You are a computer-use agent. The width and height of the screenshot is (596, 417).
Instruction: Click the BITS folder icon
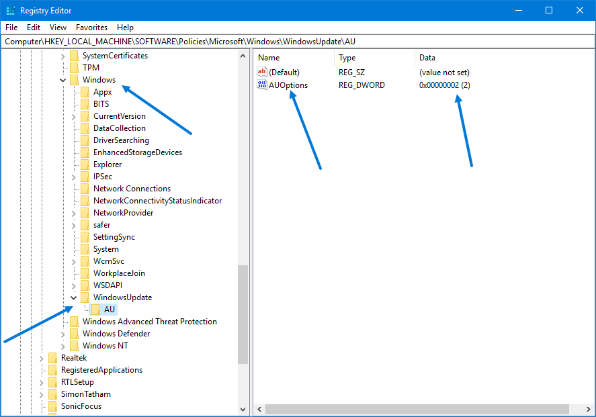[x=85, y=104]
